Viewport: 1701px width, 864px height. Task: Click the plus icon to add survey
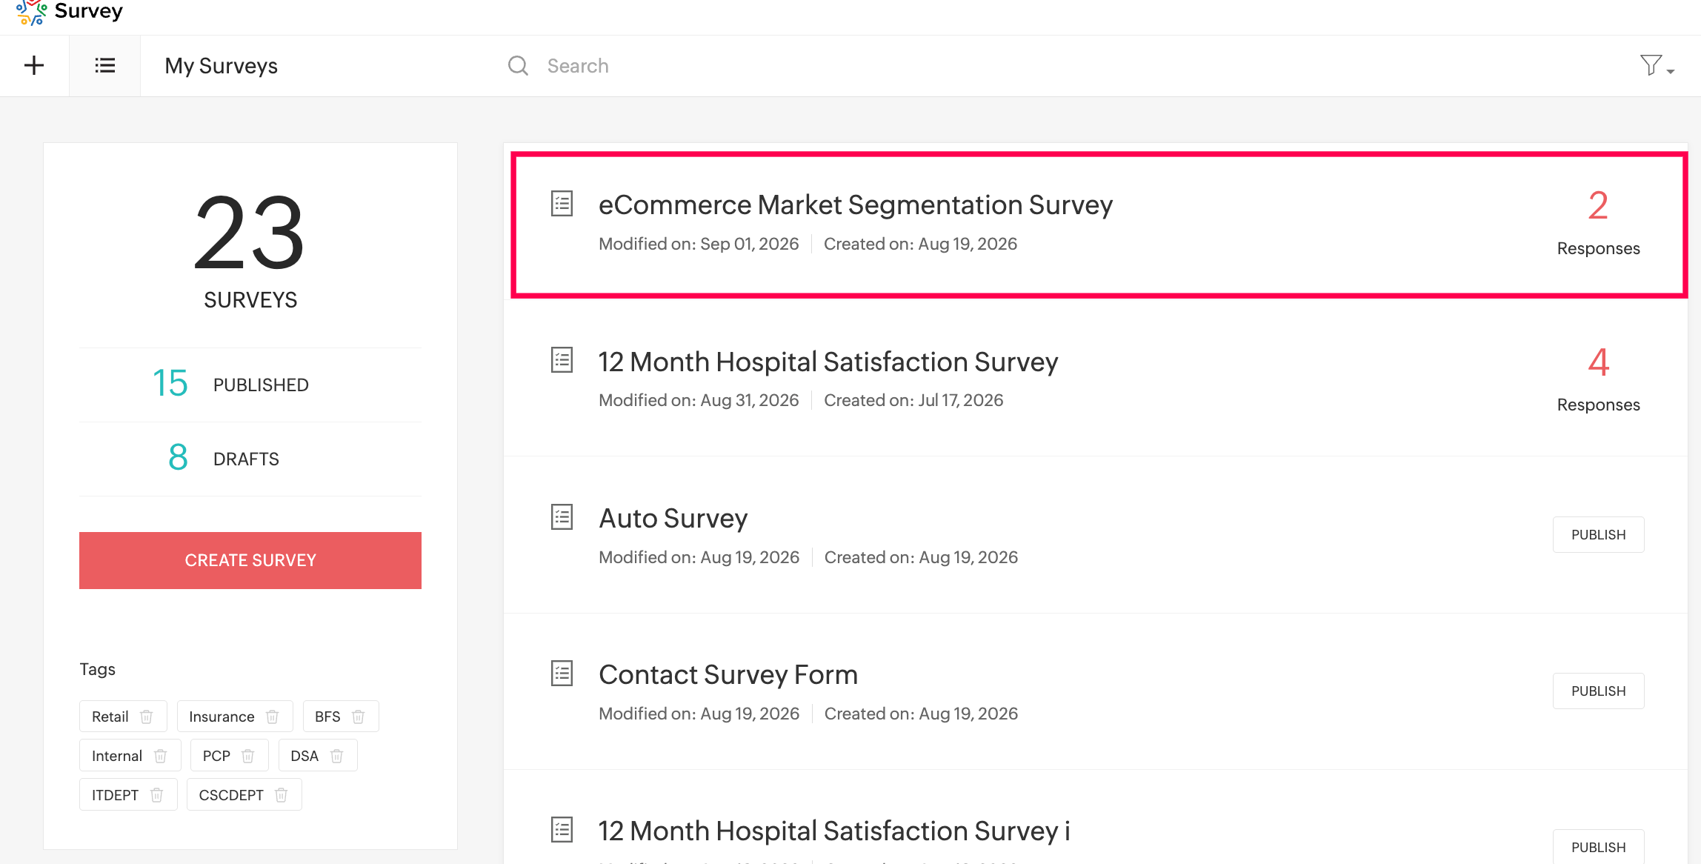pyautogui.click(x=34, y=65)
